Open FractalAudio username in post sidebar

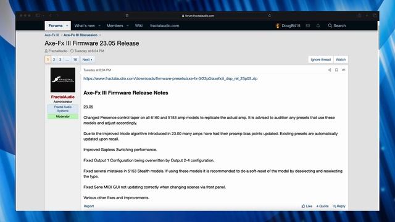click(x=63, y=97)
